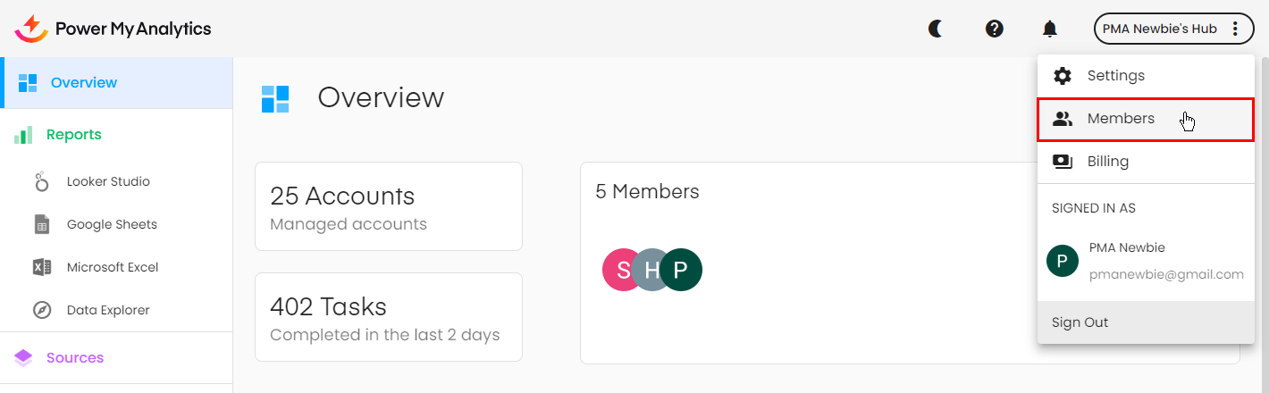
Task: Click the green P member avatar
Action: pyautogui.click(x=682, y=270)
